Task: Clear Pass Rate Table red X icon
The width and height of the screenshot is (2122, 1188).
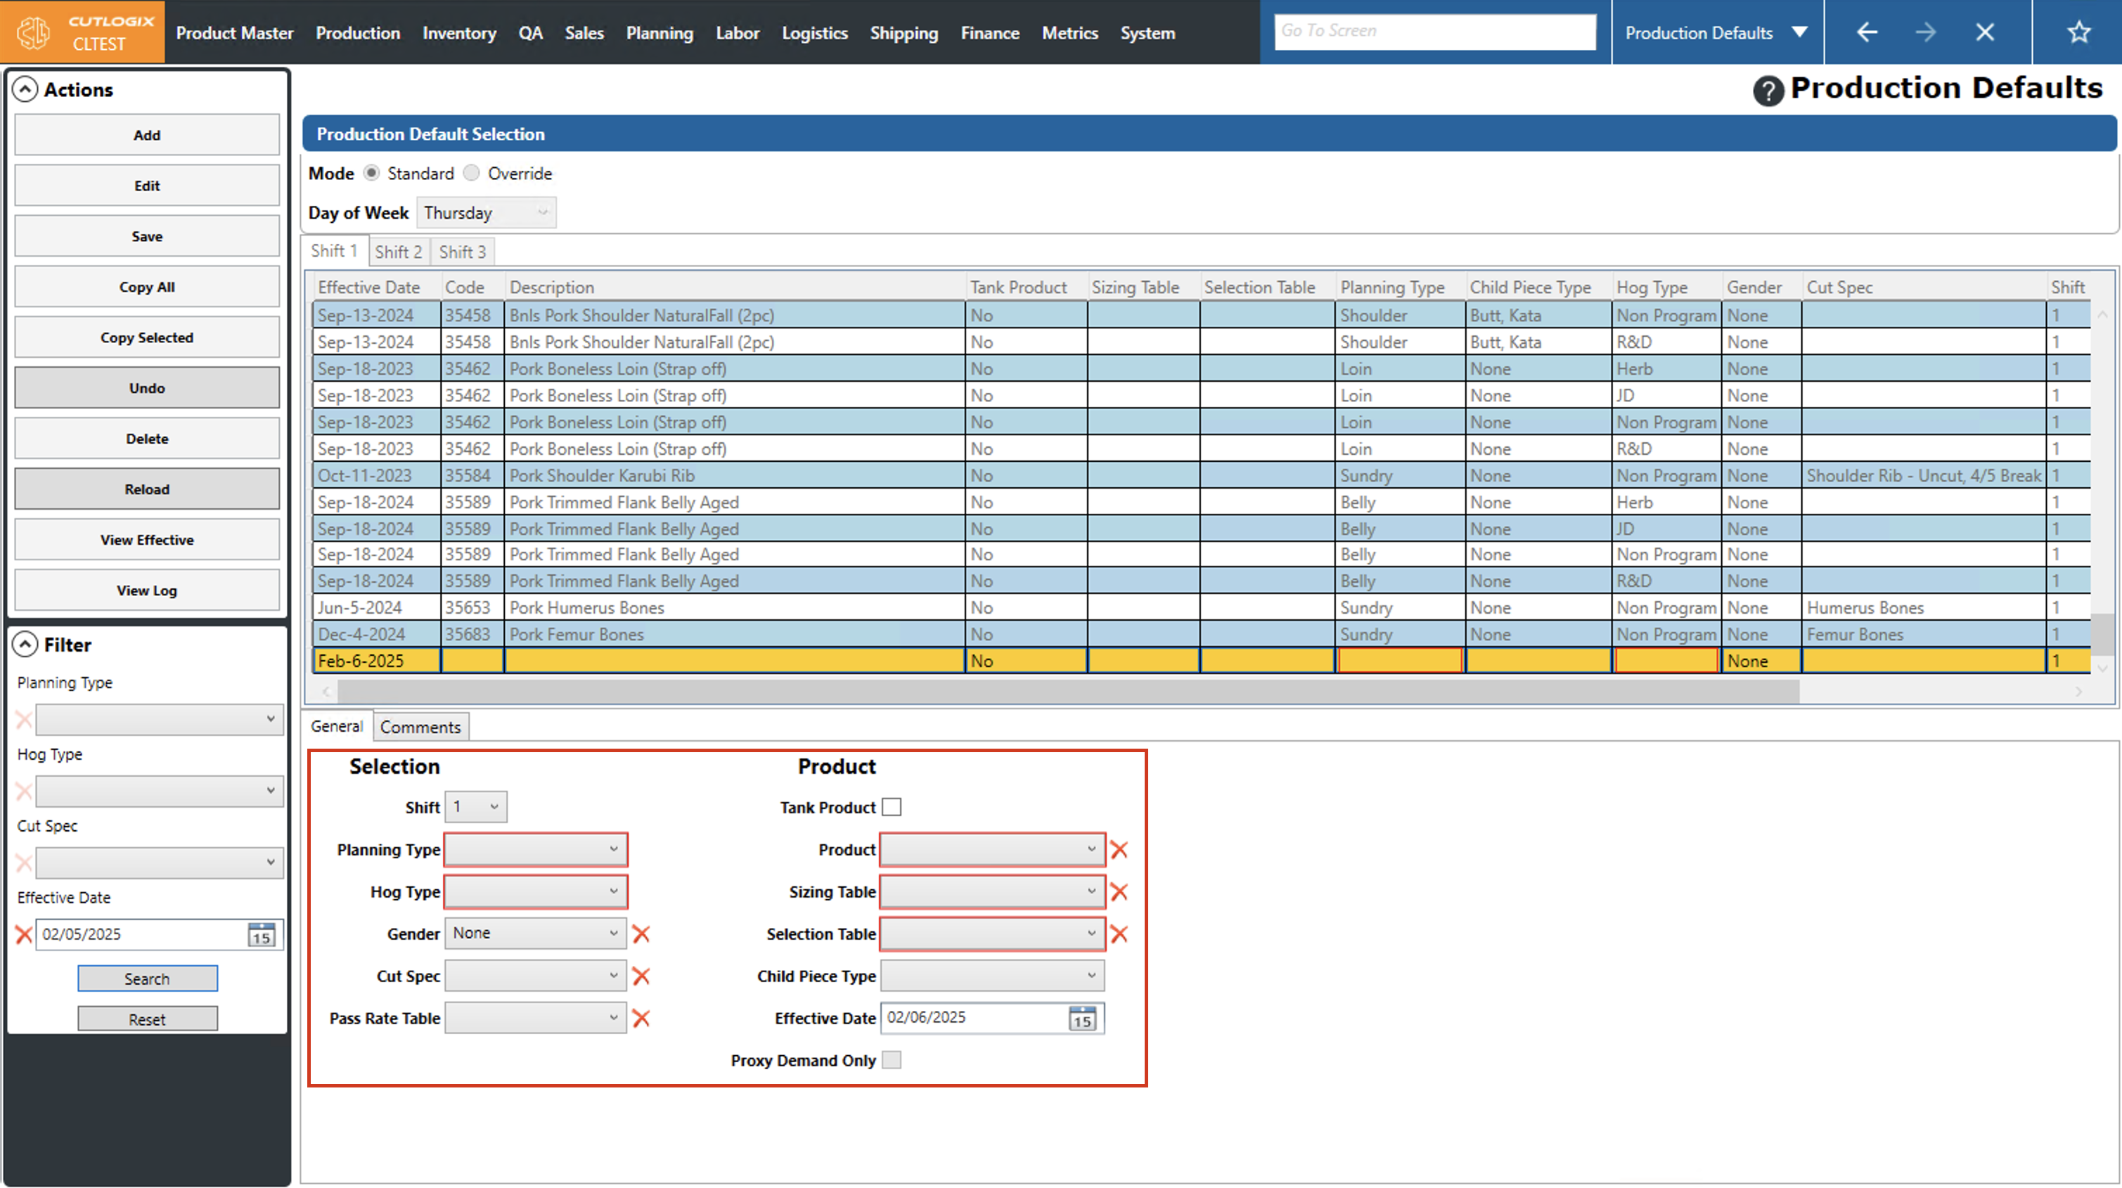Action: (641, 1019)
